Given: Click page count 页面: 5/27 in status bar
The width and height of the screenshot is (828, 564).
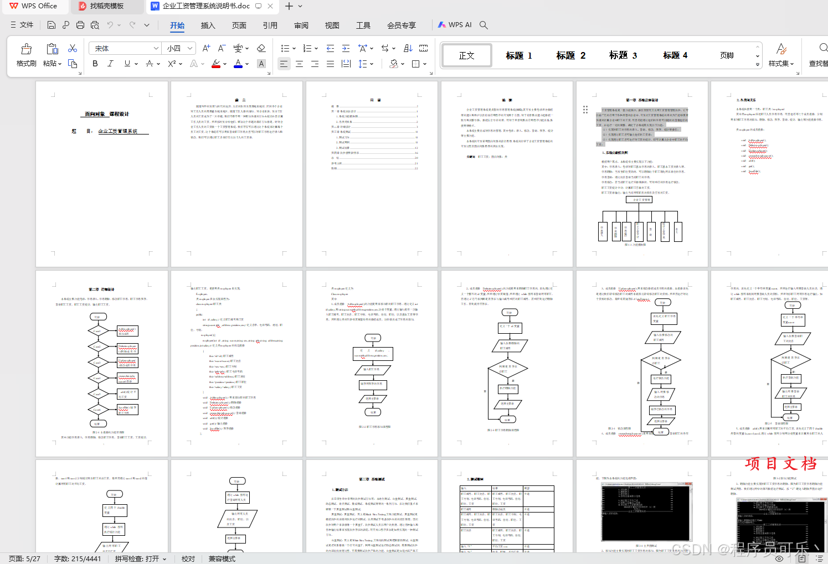Looking at the screenshot, I should coord(25,558).
